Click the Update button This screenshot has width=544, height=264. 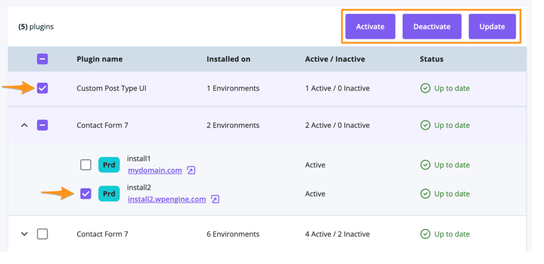tap(492, 27)
